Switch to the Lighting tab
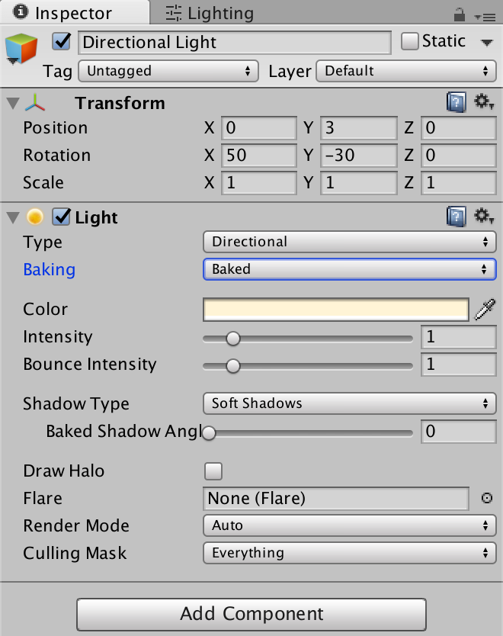Image resolution: width=503 pixels, height=636 pixels. tap(210, 13)
